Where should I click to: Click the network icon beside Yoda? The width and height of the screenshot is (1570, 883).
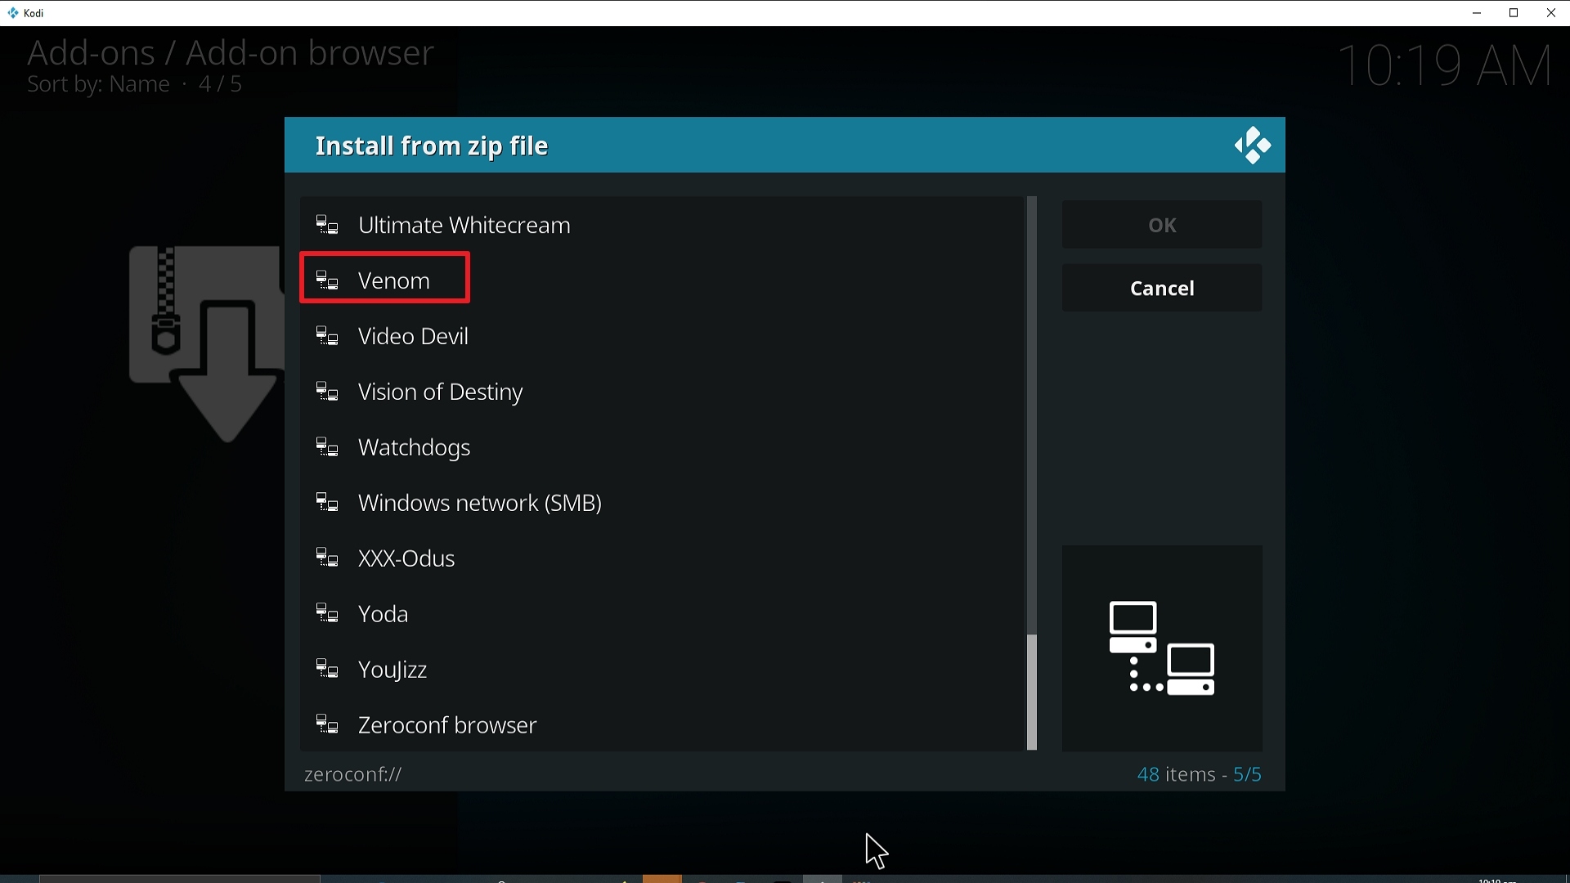[328, 614]
